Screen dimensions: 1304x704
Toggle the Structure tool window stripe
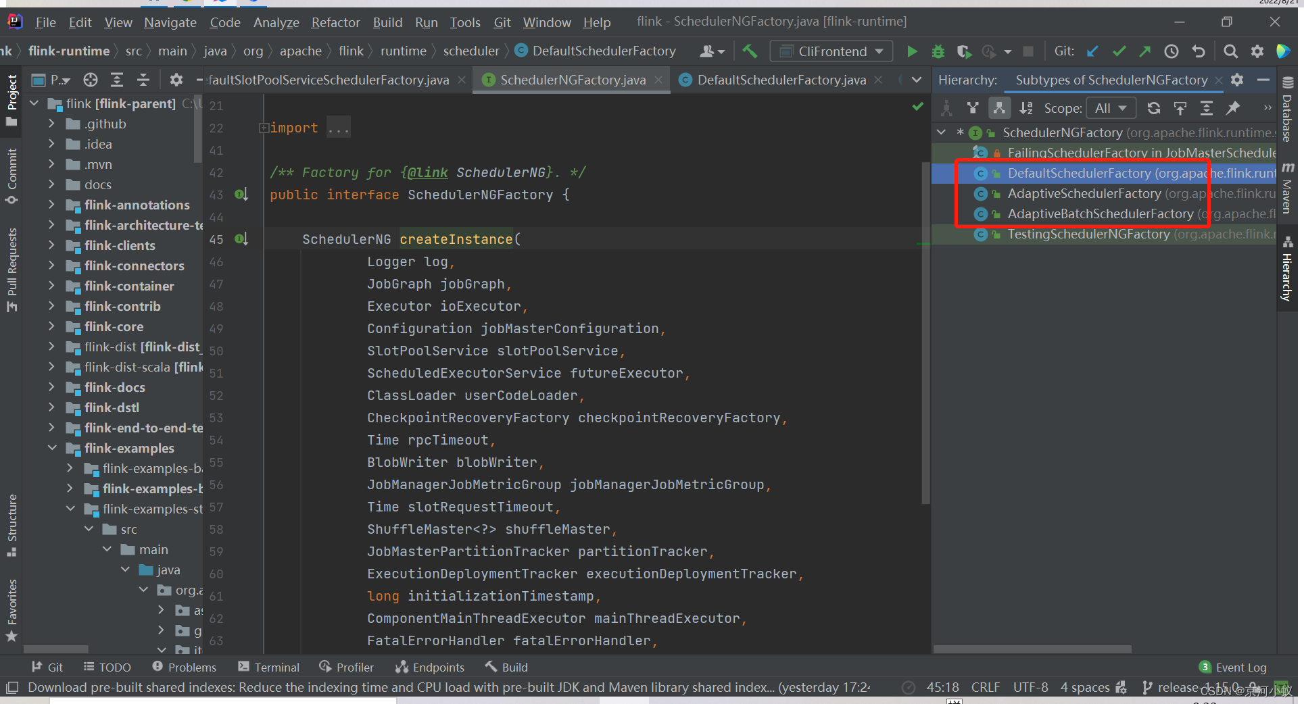11,526
